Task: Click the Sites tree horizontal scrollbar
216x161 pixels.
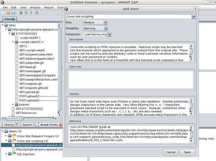Action: 29,118
